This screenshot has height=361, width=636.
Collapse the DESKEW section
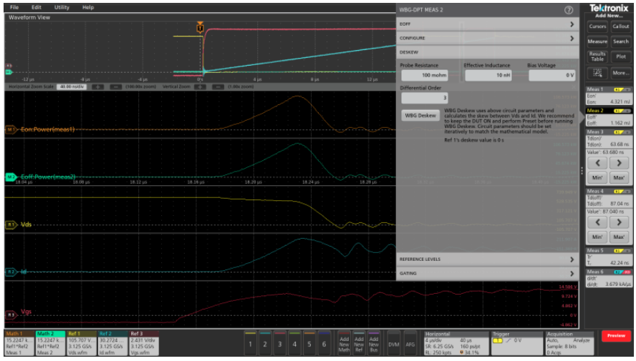point(487,52)
